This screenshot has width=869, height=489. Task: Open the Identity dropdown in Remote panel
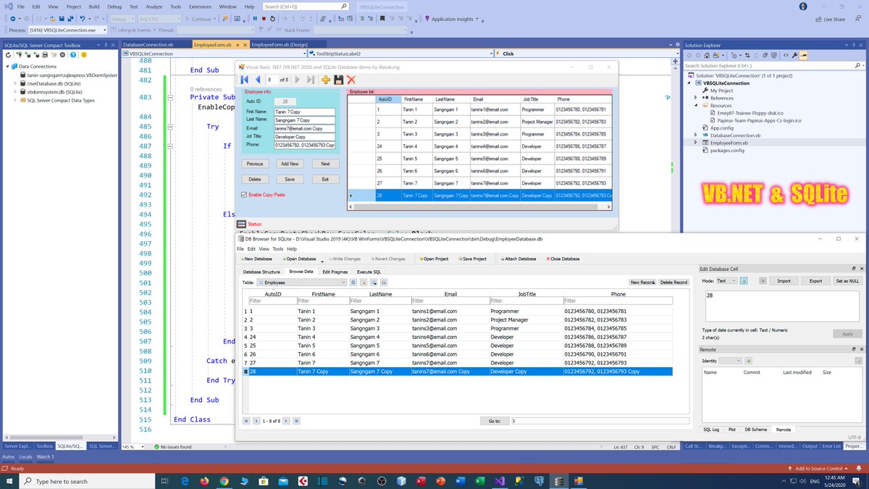[730, 360]
